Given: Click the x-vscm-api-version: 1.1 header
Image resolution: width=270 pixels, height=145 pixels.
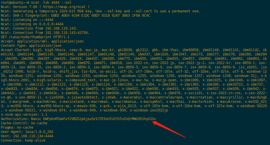Looking at the screenshot, I should point(24,115).
